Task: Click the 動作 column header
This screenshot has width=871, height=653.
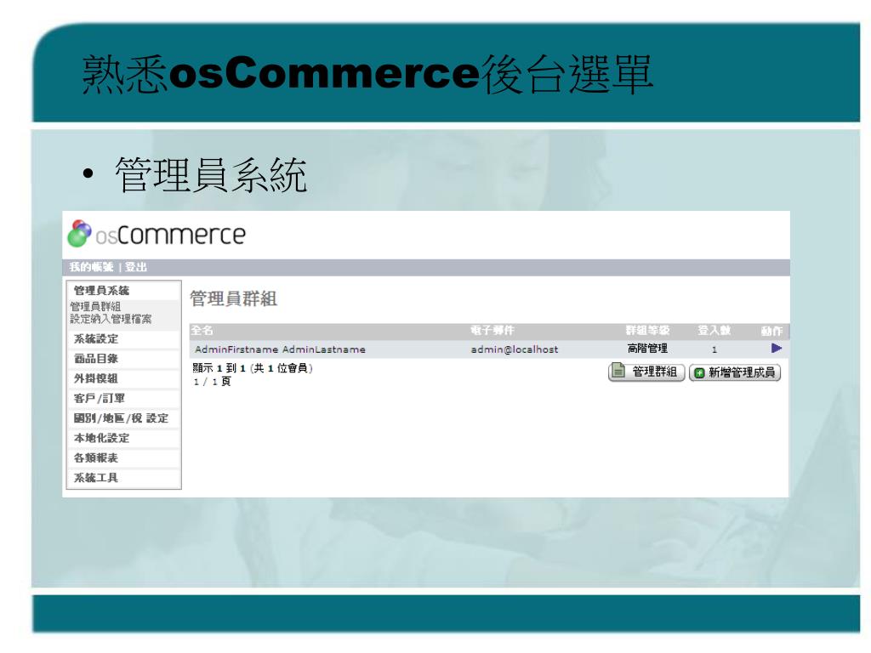Action: pyautogui.click(x=771, y=331)
